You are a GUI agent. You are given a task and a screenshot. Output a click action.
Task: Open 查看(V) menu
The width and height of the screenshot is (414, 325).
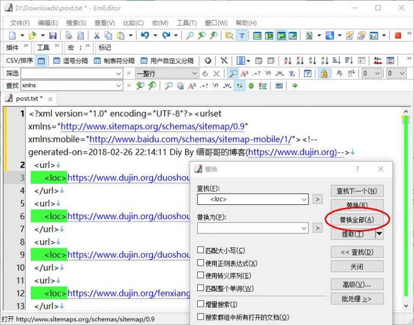click(x=105, y=23)
